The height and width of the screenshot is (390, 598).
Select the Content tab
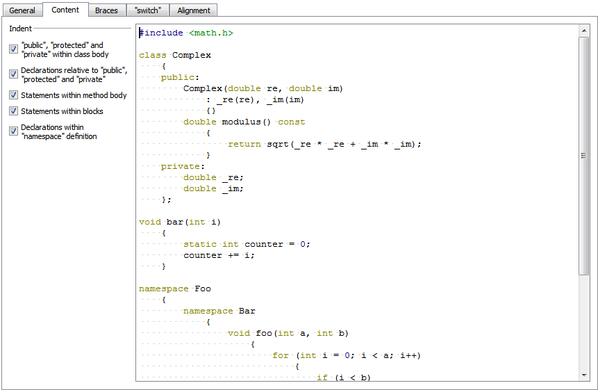65,10
